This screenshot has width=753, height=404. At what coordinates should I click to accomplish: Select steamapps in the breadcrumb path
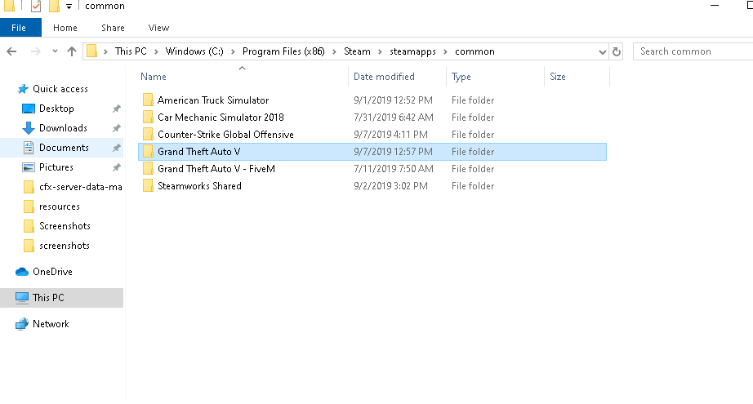click(x=412, y=51)
